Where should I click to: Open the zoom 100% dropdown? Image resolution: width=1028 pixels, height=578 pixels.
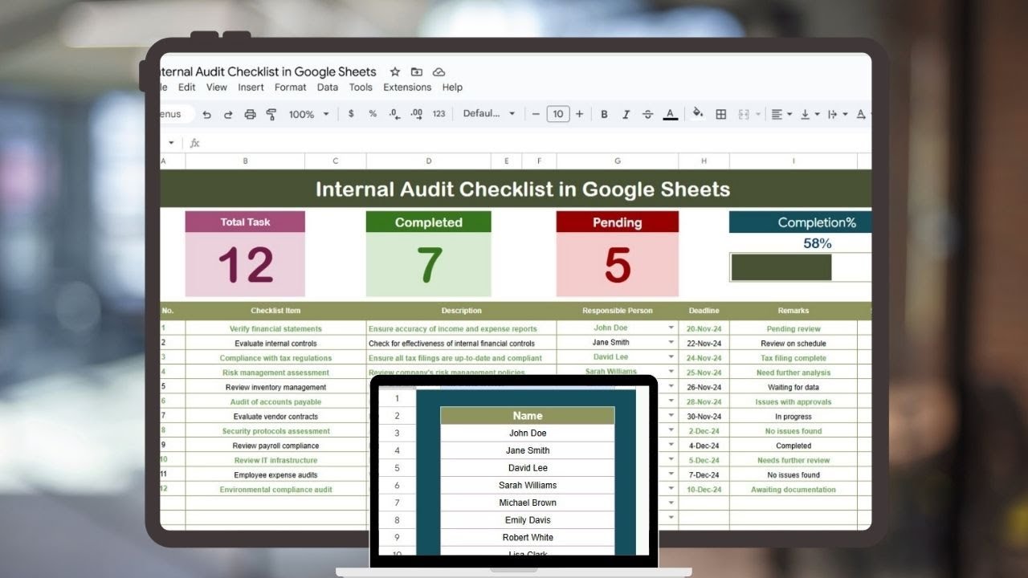click(x=308, y=114)
